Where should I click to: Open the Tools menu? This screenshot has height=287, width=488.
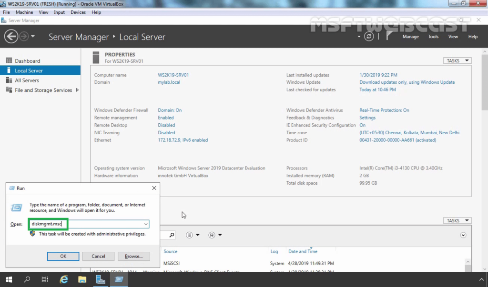[433, 36]
